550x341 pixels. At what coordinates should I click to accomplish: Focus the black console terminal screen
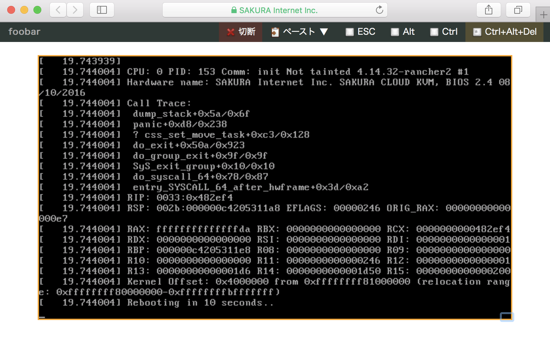click(x=275, y=188)
